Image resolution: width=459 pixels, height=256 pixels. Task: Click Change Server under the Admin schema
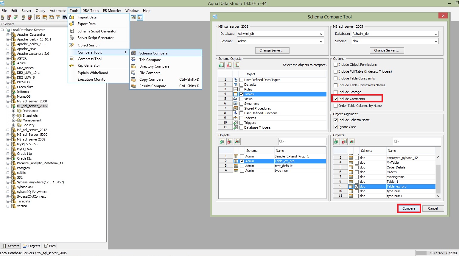tap(272, 50)
